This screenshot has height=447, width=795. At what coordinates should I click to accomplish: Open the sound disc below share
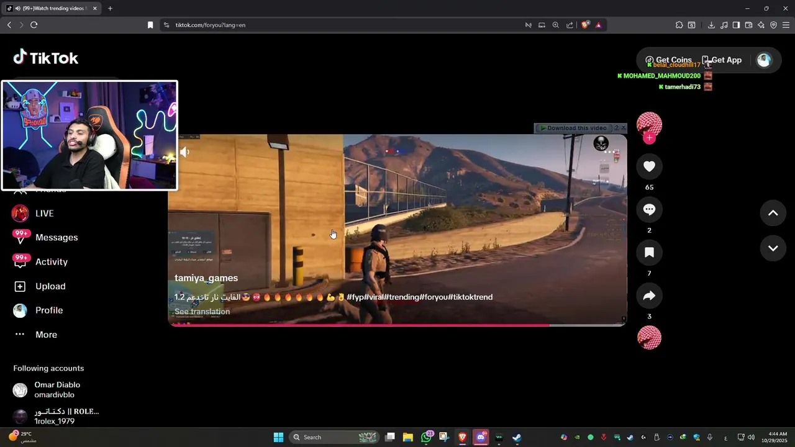tap(649, 337)
